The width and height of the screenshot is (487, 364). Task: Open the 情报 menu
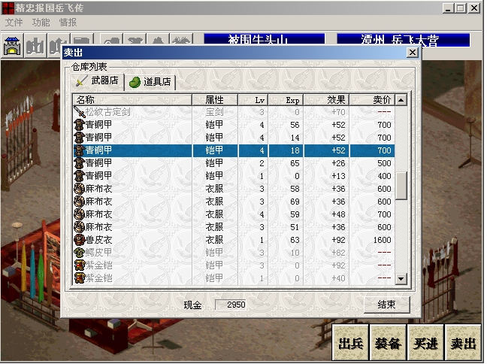(x=68, y=23)
